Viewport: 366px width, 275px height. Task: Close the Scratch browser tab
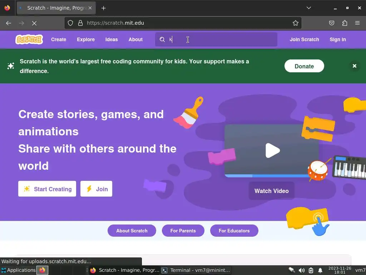(x=90, y=8)
